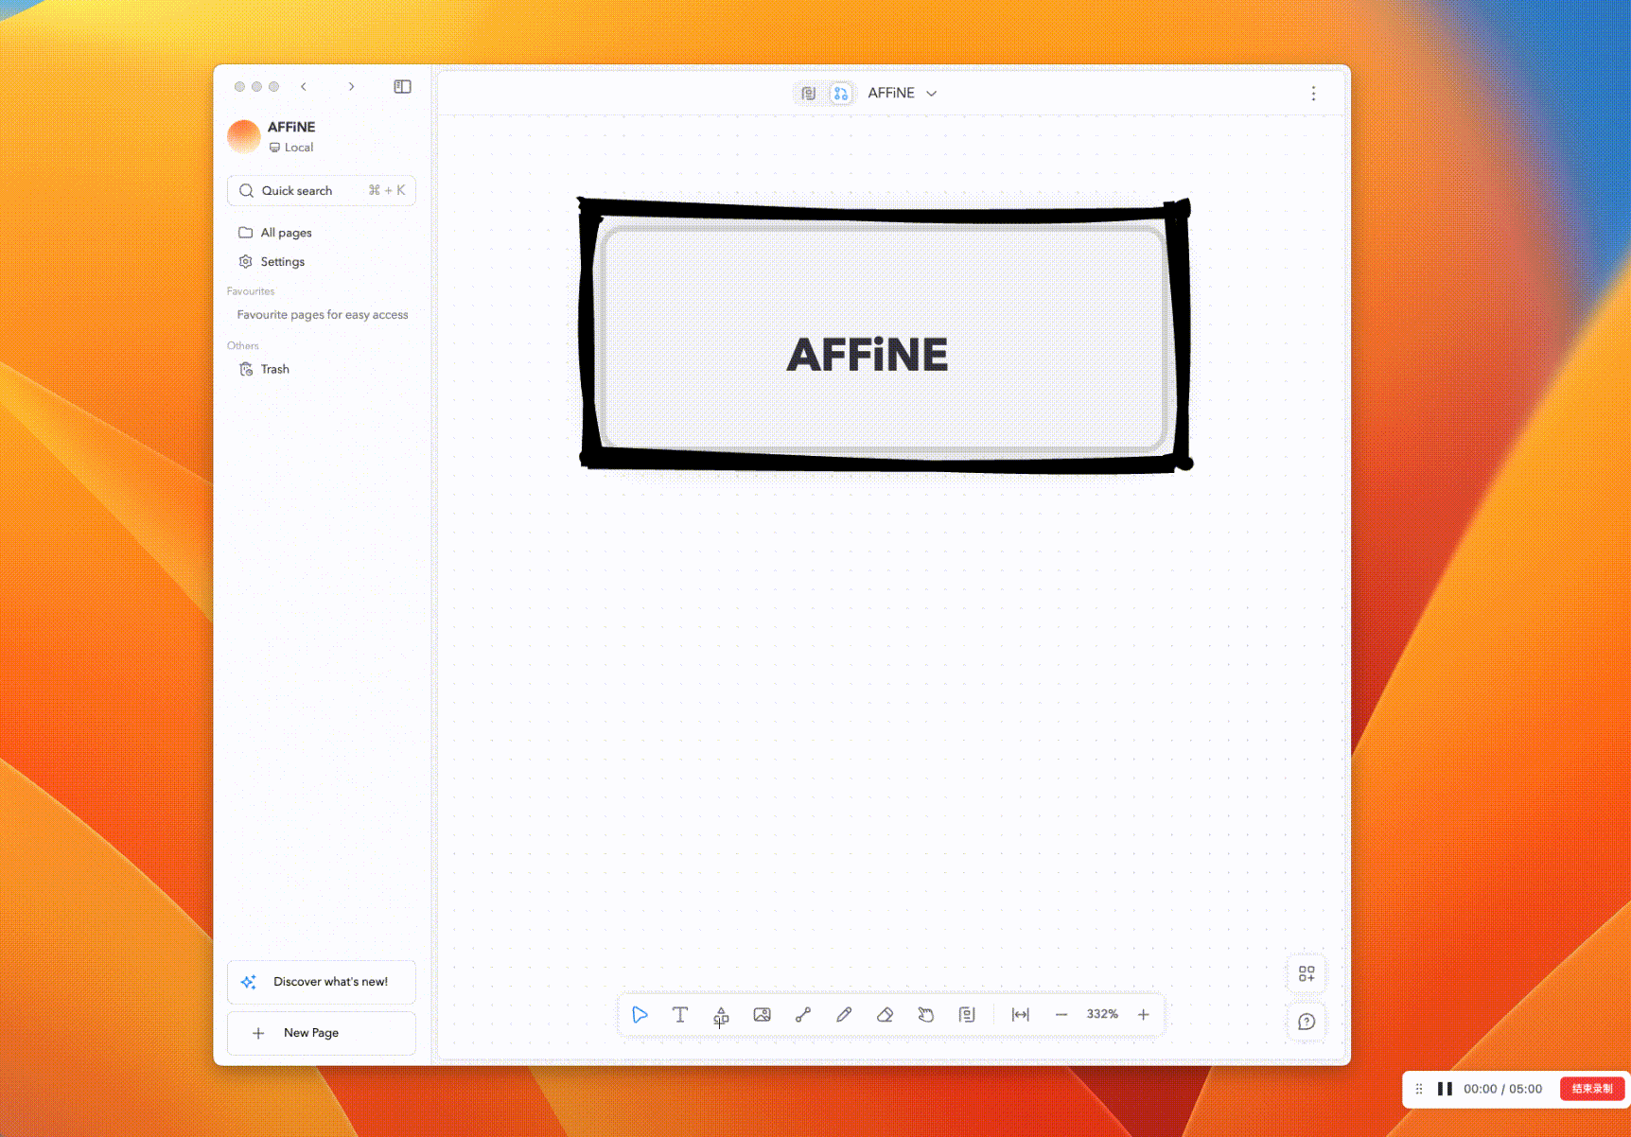The image size is (1631, 1137).
Task: Switch to the Hand pan tool
Action: [926, 1014]
